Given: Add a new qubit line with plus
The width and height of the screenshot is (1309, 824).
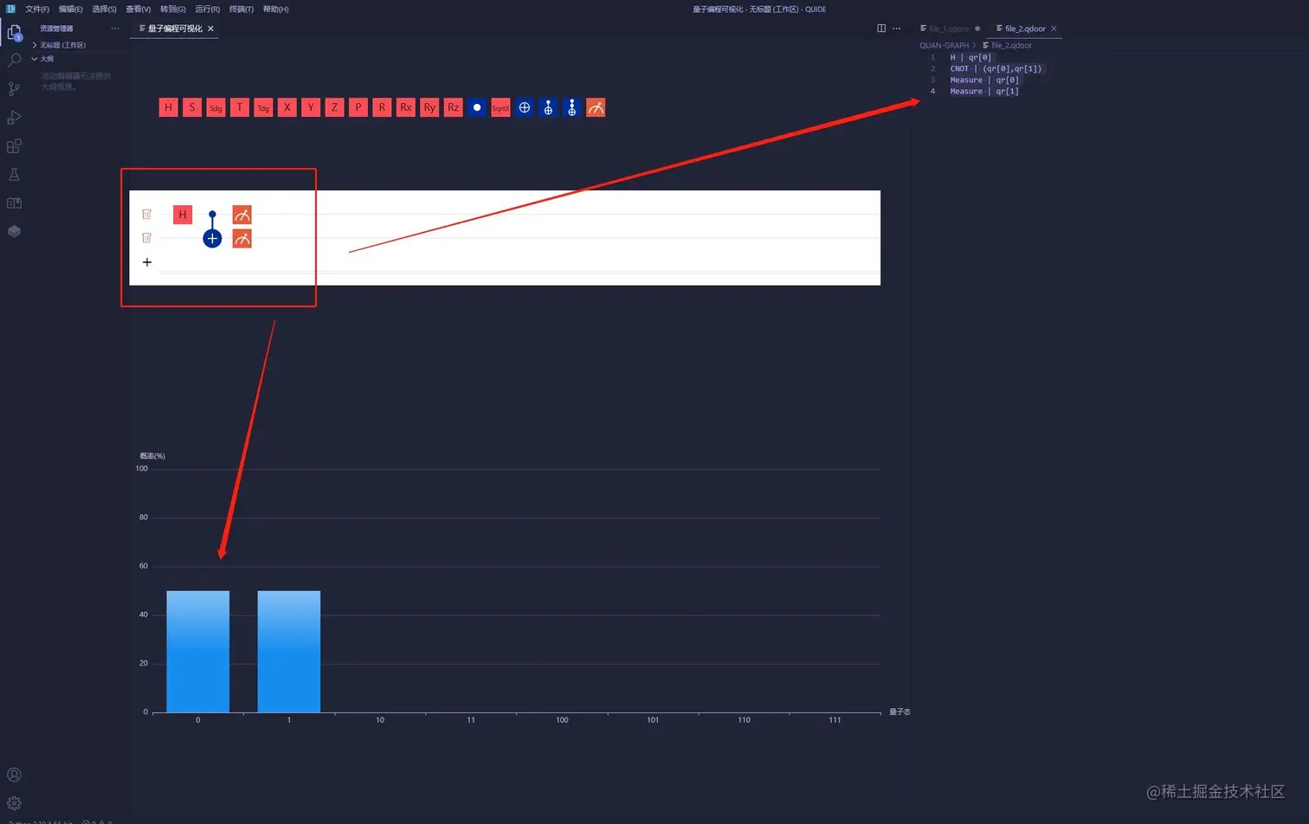Looking at the screenshot, I should 147,262.
